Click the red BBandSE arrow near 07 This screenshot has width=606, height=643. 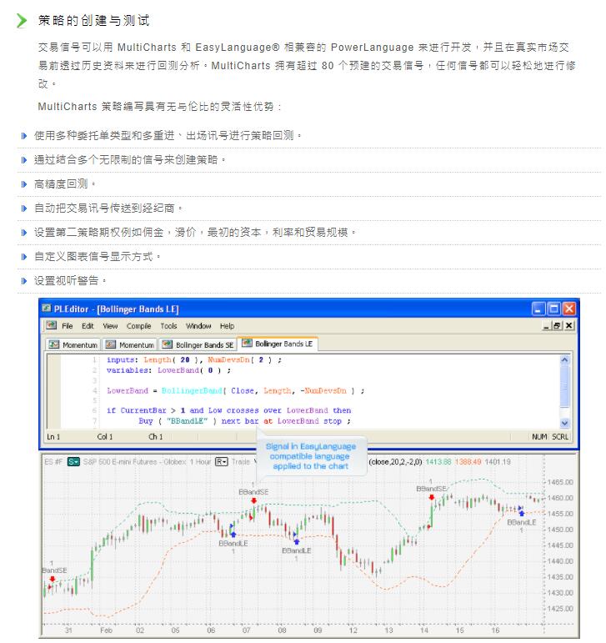[x=253, y=500]
